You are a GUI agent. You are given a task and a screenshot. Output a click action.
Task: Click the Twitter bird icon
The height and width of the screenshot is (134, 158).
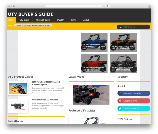coord(120,108)
